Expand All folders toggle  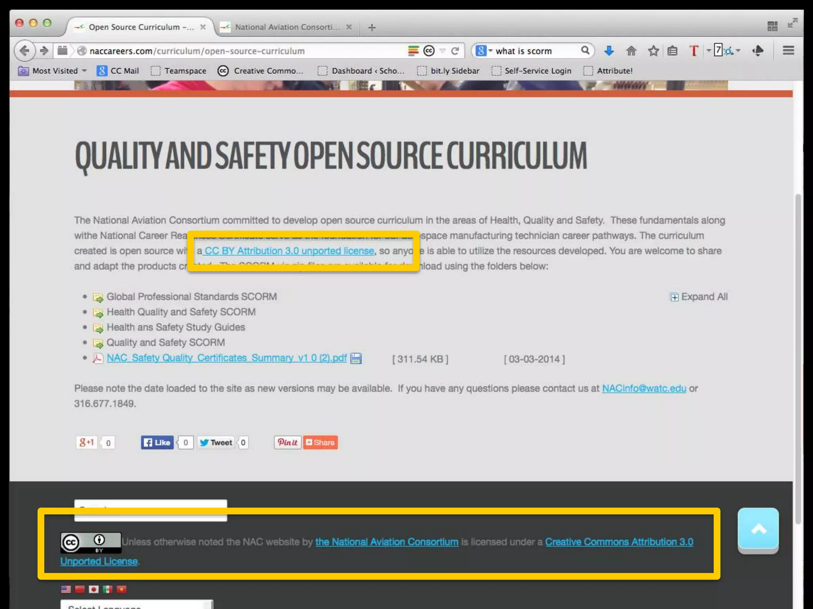click(x=699, y=297)
